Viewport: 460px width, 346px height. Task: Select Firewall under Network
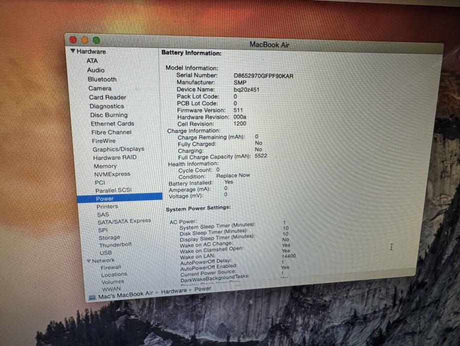[111, 267]
